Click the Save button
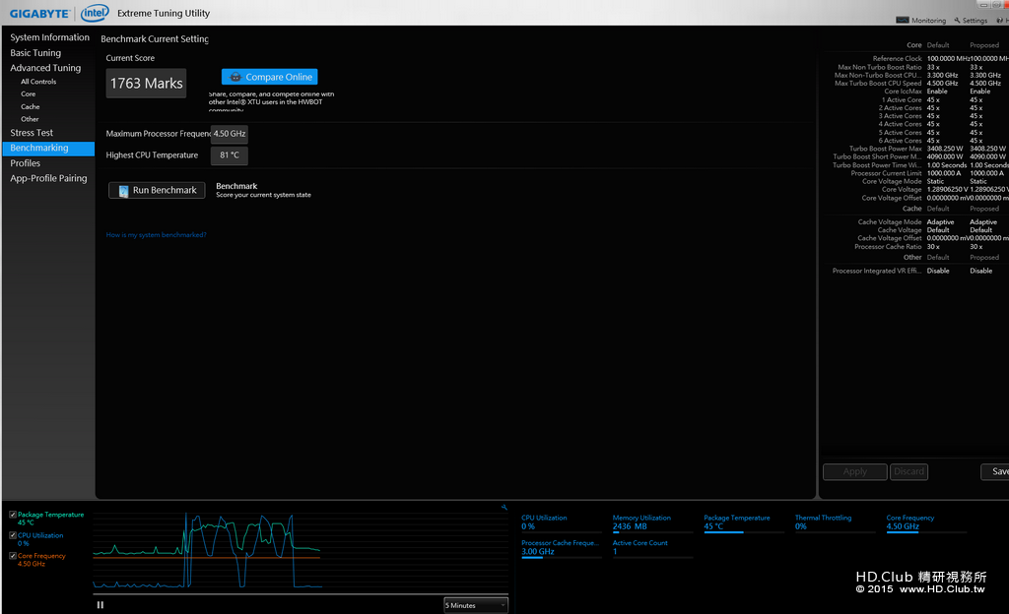The height and width of the screenshot is (614, 1009). click(995, 471)
